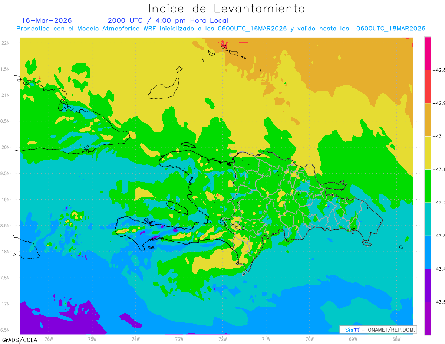Click the colorbar value "-43.2"

tap(440, 202)
